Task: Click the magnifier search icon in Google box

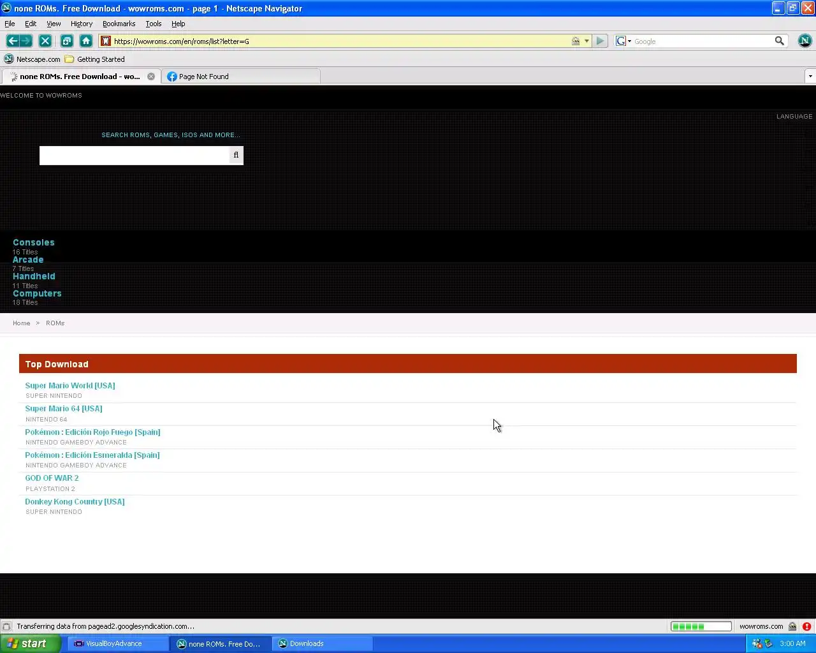Action: 779,41
